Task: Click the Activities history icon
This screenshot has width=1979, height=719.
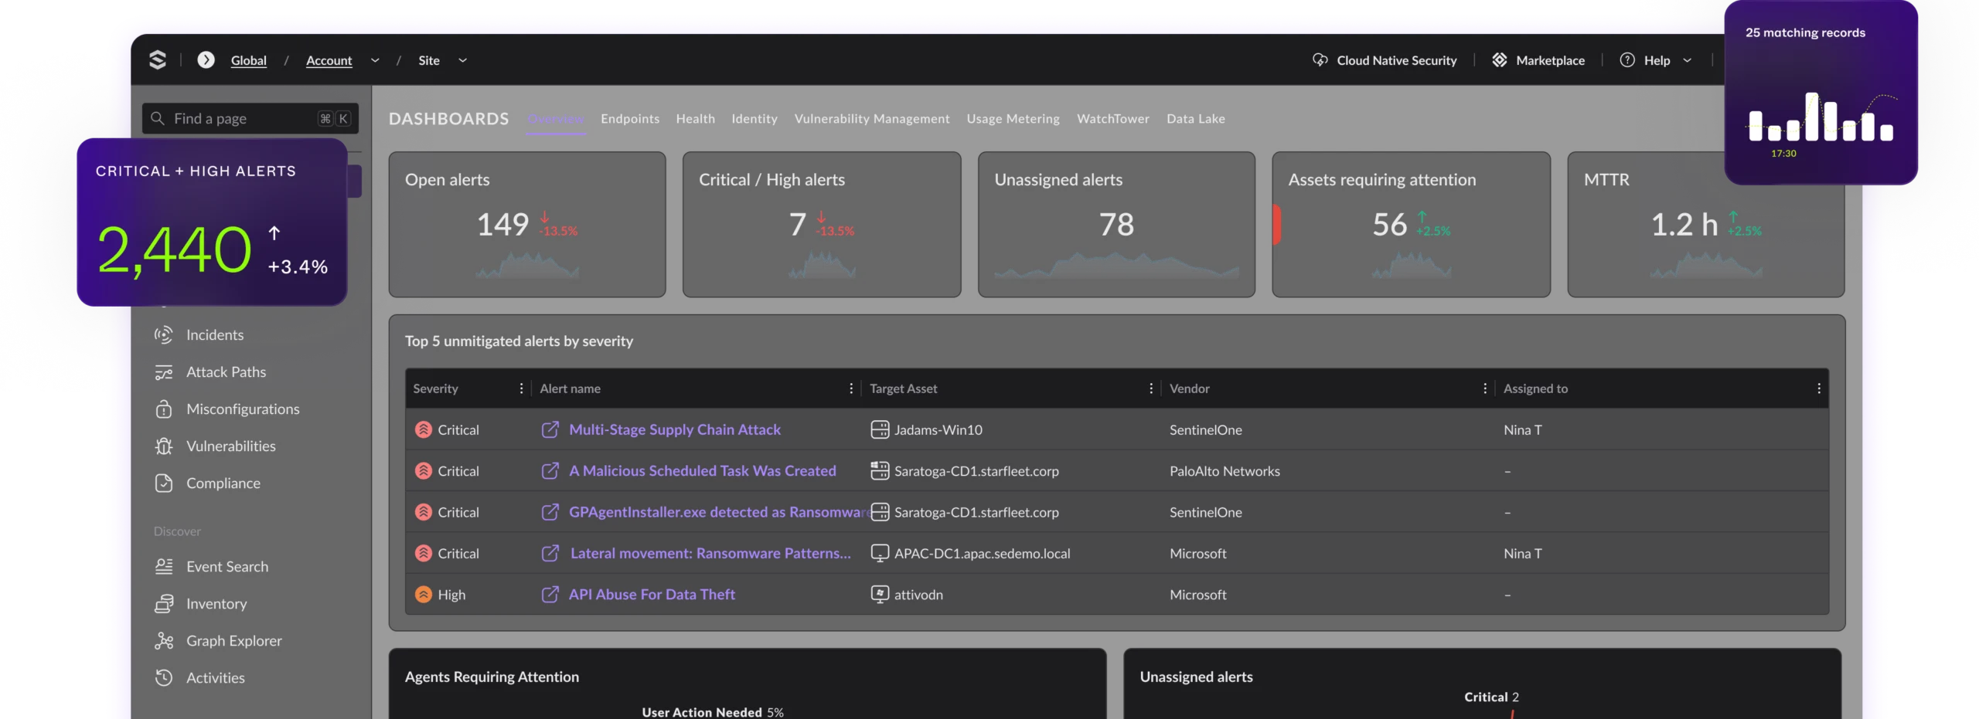Action: [x=164, y=677]
